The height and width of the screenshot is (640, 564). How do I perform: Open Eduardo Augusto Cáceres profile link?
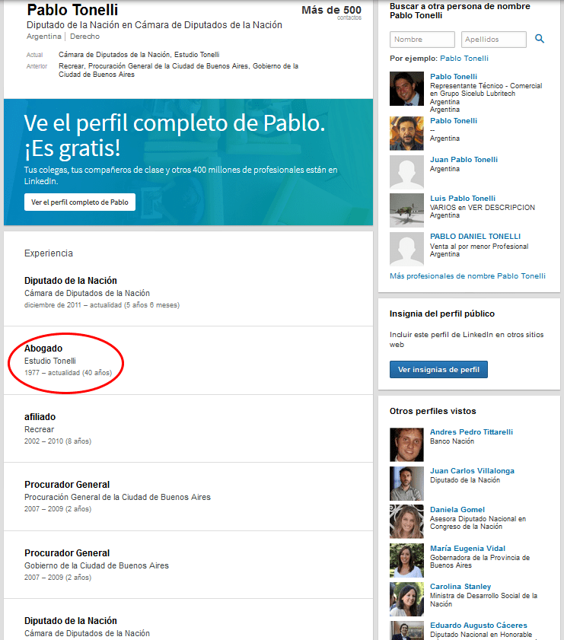(x=478, y=626)
